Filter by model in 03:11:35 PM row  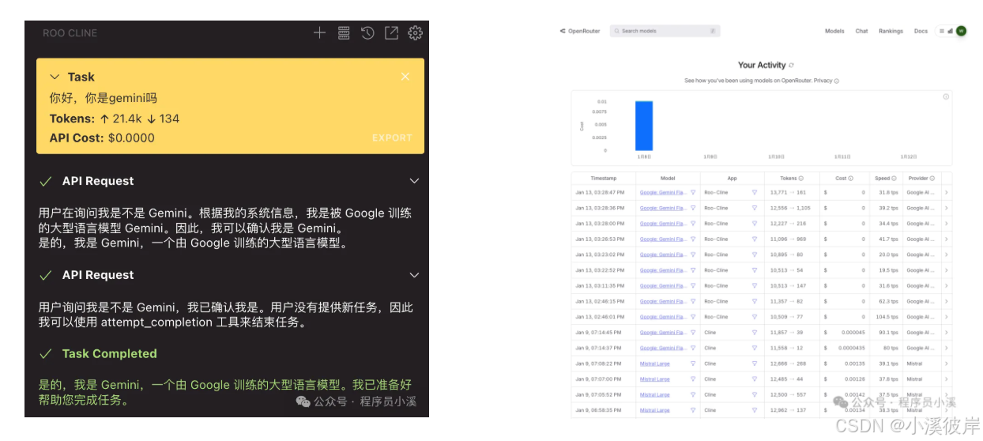[x=693, y=286]
